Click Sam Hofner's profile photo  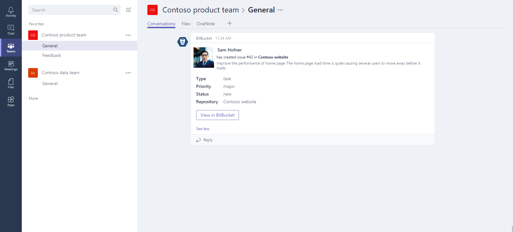204,58
